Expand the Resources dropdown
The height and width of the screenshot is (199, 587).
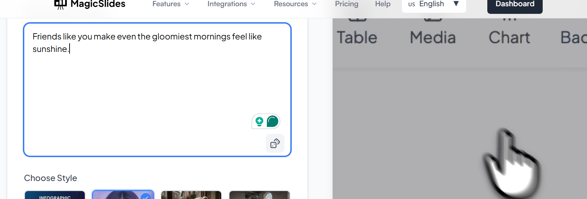(x=295, y=4)
